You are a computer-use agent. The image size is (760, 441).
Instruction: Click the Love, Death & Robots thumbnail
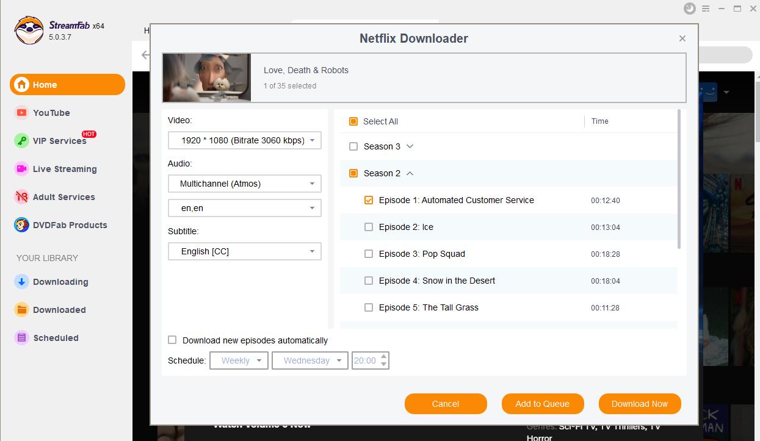[x=207, y=77]
